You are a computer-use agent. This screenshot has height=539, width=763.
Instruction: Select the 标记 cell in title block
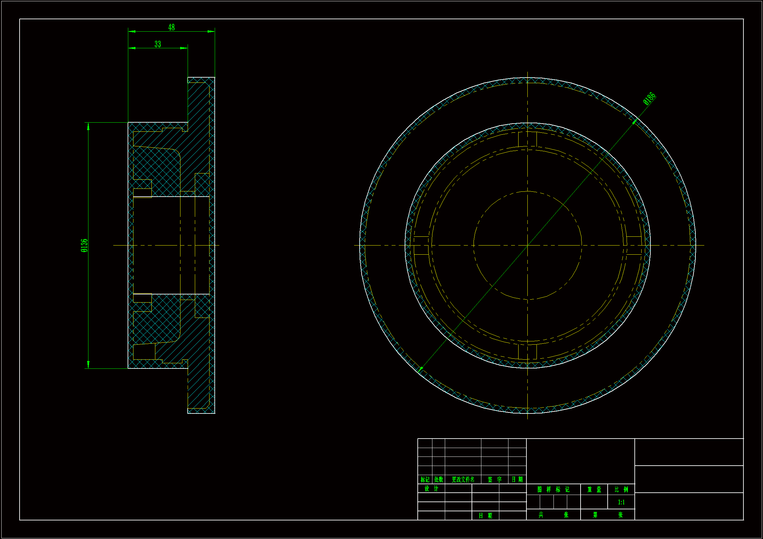point(425,479)
